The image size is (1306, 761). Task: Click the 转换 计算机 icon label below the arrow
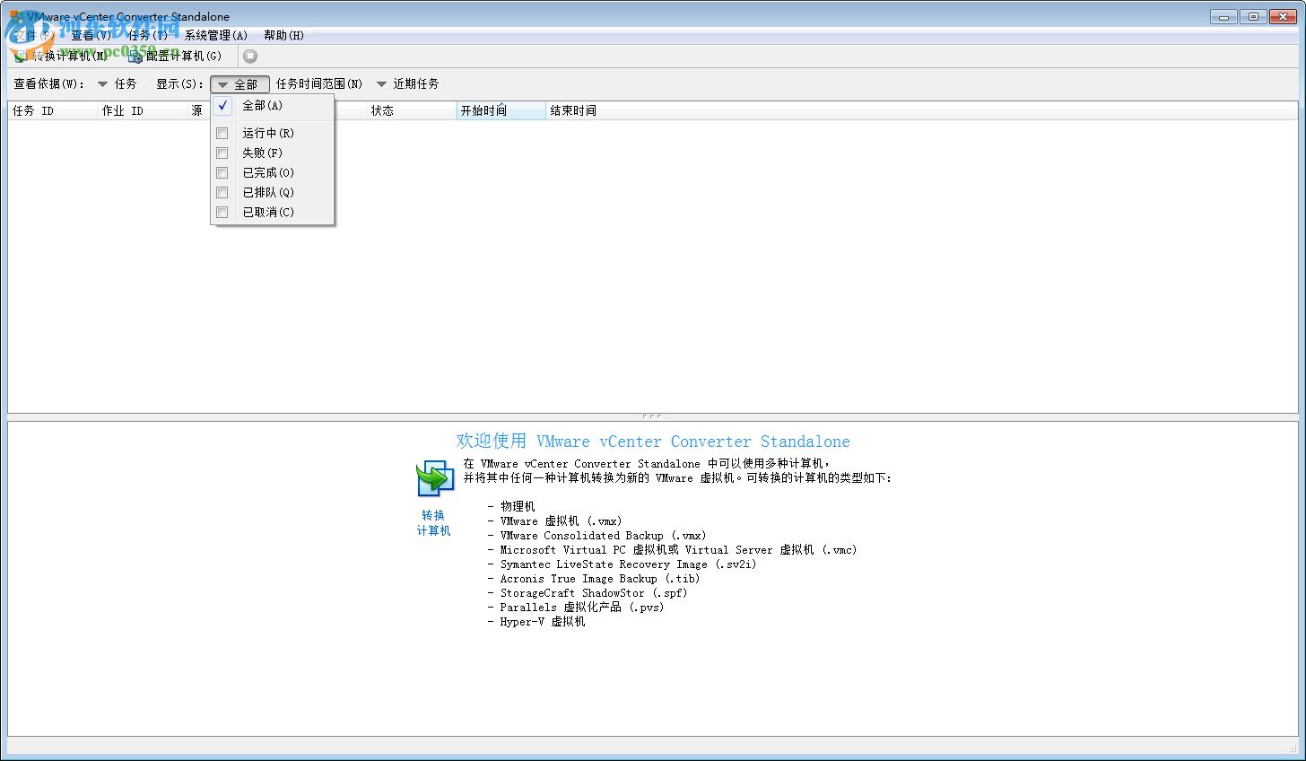(x=433, y=523)
